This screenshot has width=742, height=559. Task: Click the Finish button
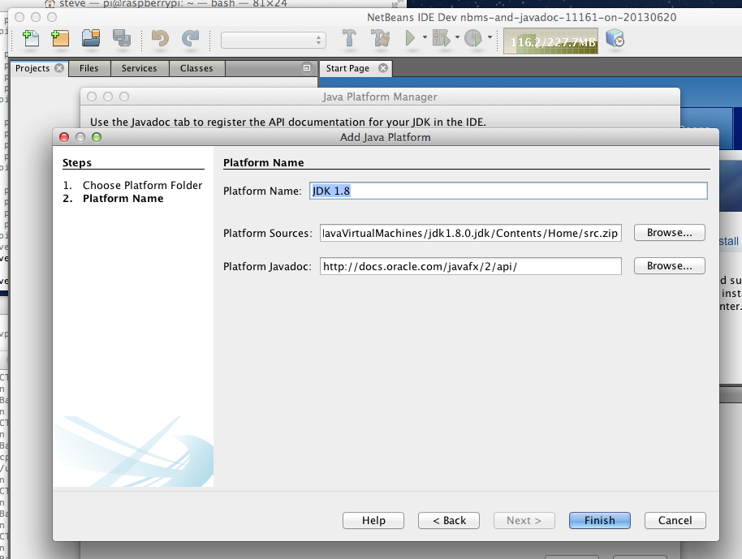pos(600,521)
